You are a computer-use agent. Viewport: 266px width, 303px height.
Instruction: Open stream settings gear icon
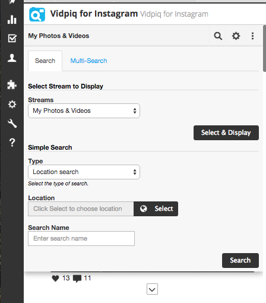click(236, 36)
